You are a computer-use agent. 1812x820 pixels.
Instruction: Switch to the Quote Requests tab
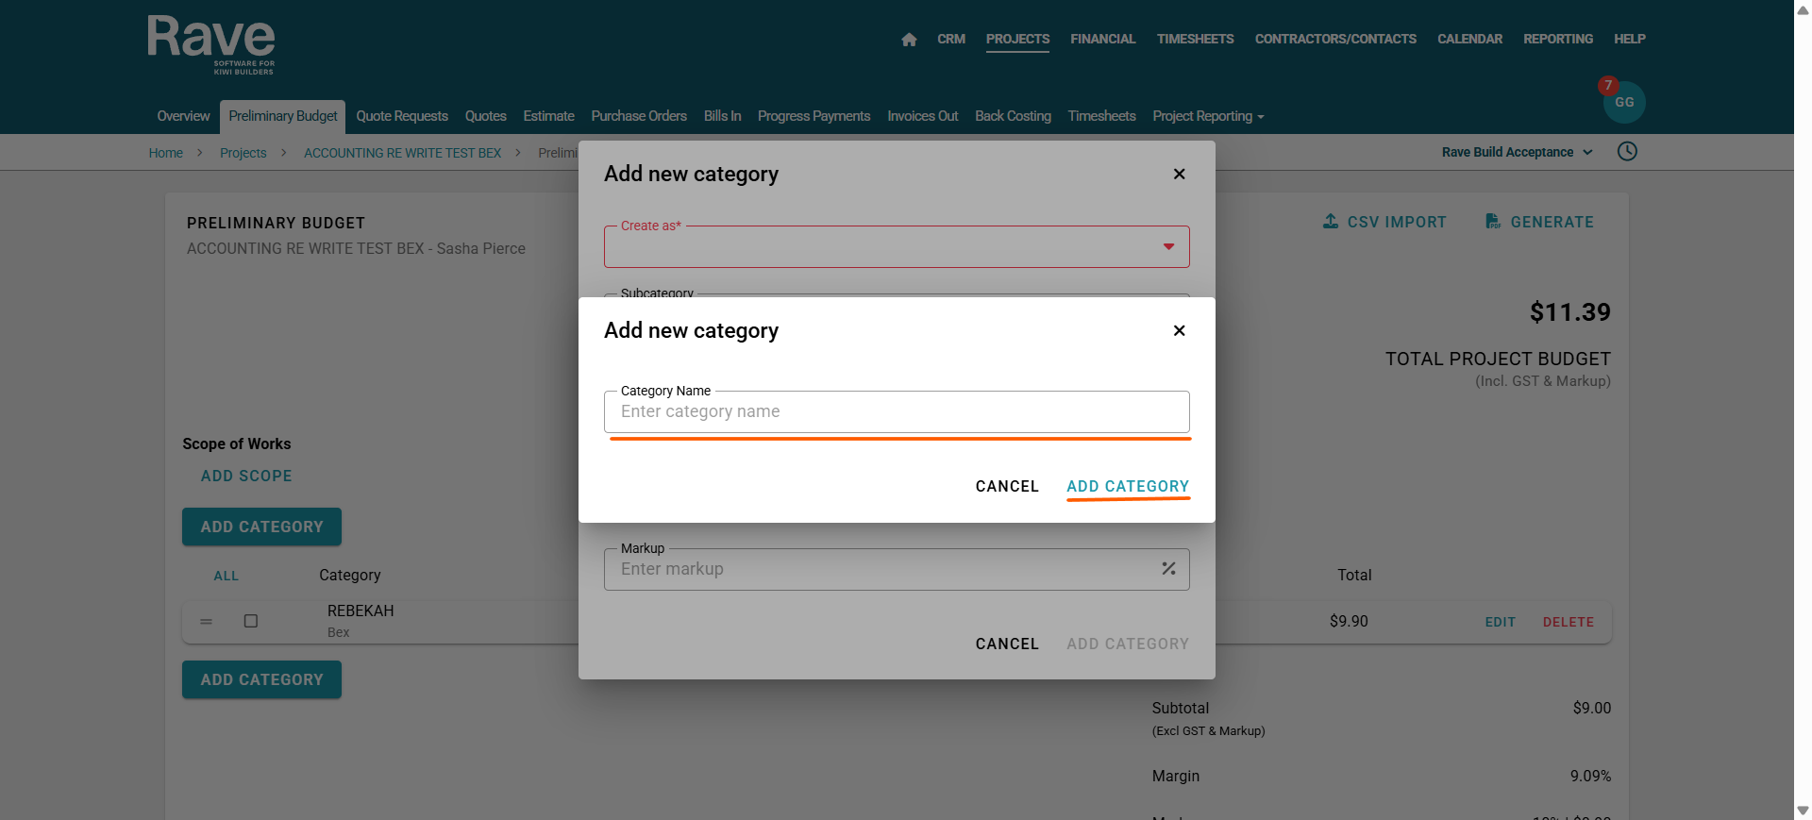(402, 116)
